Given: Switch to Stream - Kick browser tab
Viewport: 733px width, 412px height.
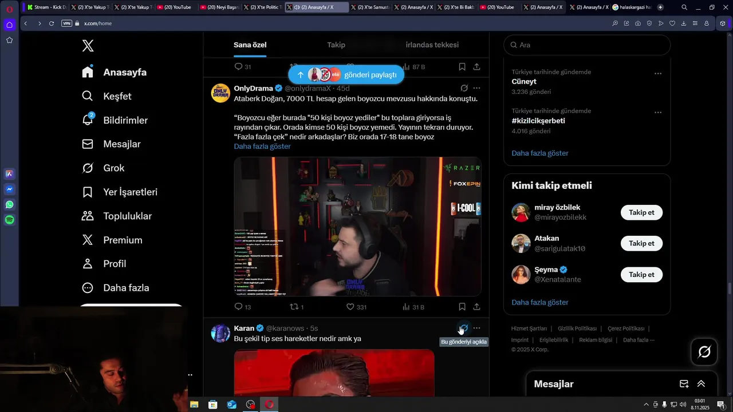Looking at the screenshot, I should coord(47,7).
